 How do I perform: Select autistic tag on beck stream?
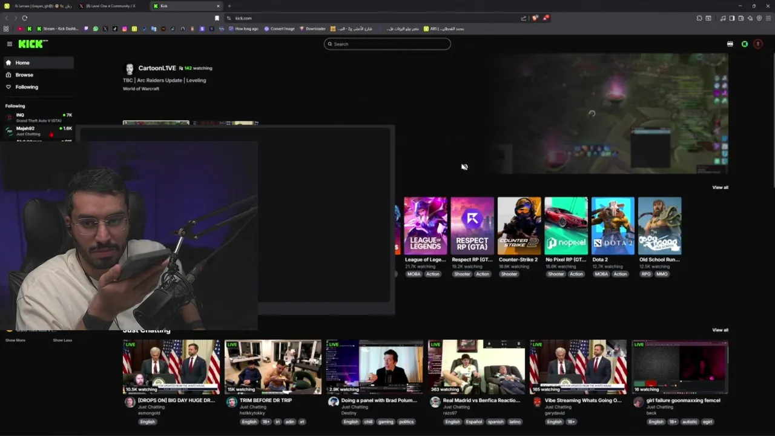click(690, 422)
